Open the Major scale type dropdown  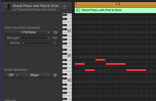tap(36, 75)
